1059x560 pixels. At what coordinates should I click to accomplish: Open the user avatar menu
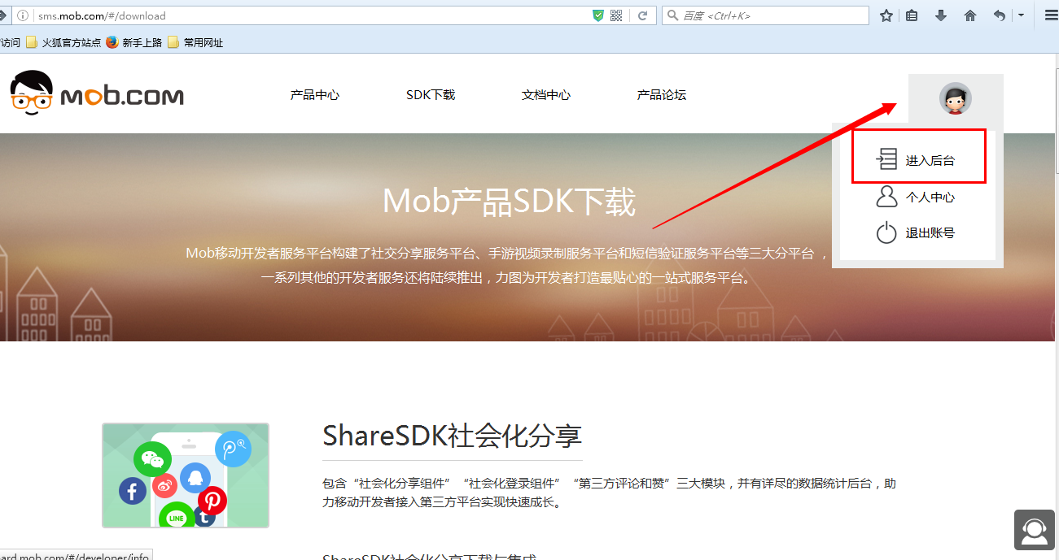tap(955, 99)
